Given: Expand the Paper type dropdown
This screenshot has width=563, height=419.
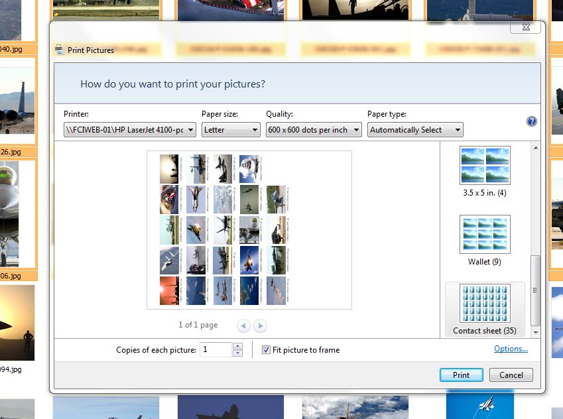Looking at the screenshot, I should (x=415, y=130).
